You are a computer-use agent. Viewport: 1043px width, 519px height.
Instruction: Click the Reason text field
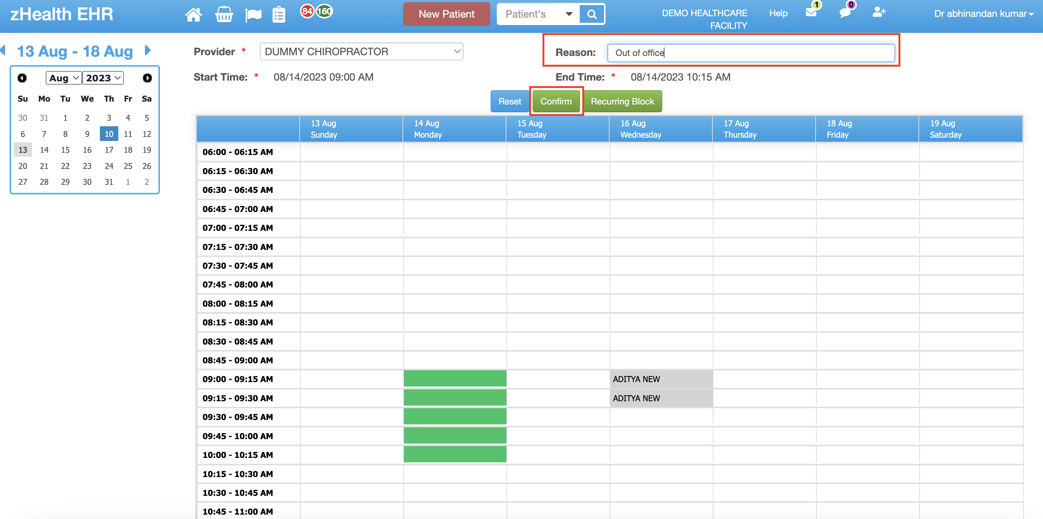point(751,53)
